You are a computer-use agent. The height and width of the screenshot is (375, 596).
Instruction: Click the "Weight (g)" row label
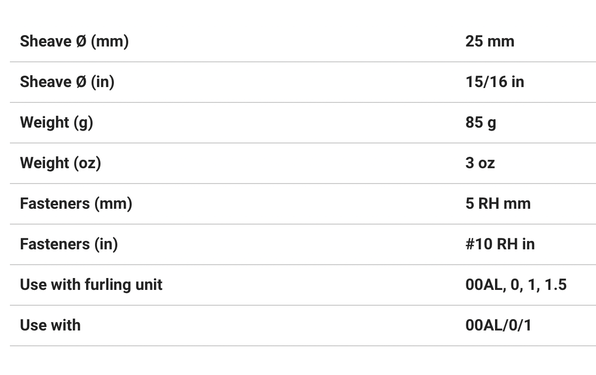pos(56,122)
